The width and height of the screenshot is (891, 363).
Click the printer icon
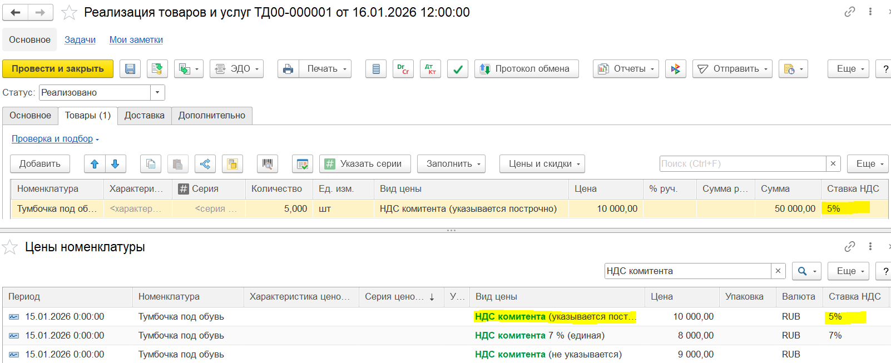(288, 69)
